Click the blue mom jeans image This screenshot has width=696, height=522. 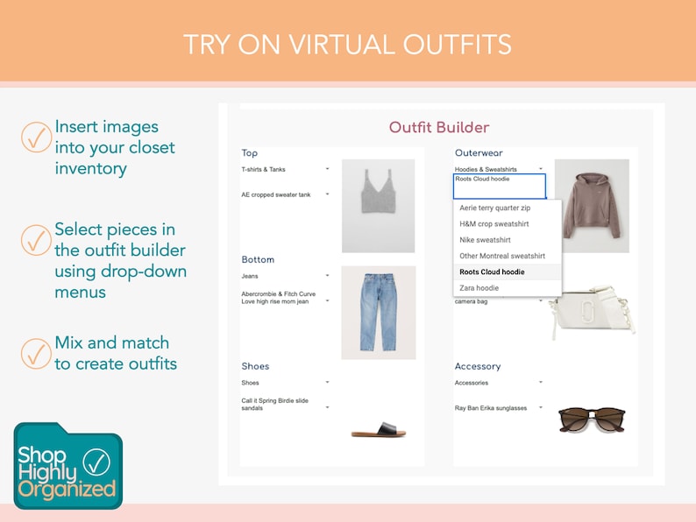point(378,312)
